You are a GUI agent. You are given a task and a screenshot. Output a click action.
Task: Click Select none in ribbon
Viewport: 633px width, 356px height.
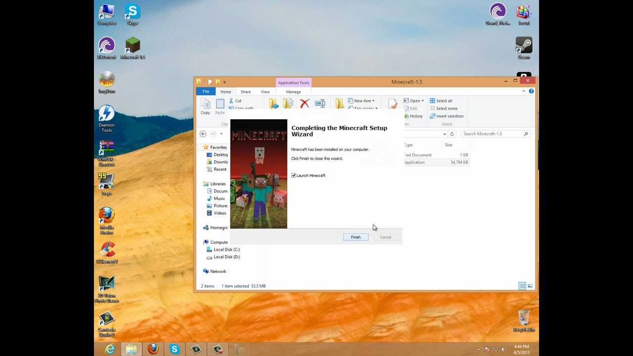point(443,108)
